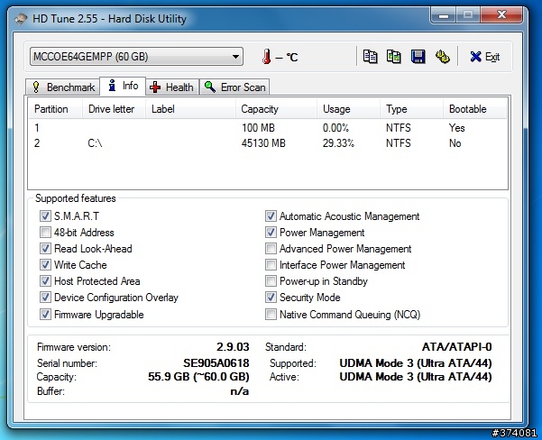Click the Partition column header
Viewport: 542px width, 440px height.
(55, 109)
